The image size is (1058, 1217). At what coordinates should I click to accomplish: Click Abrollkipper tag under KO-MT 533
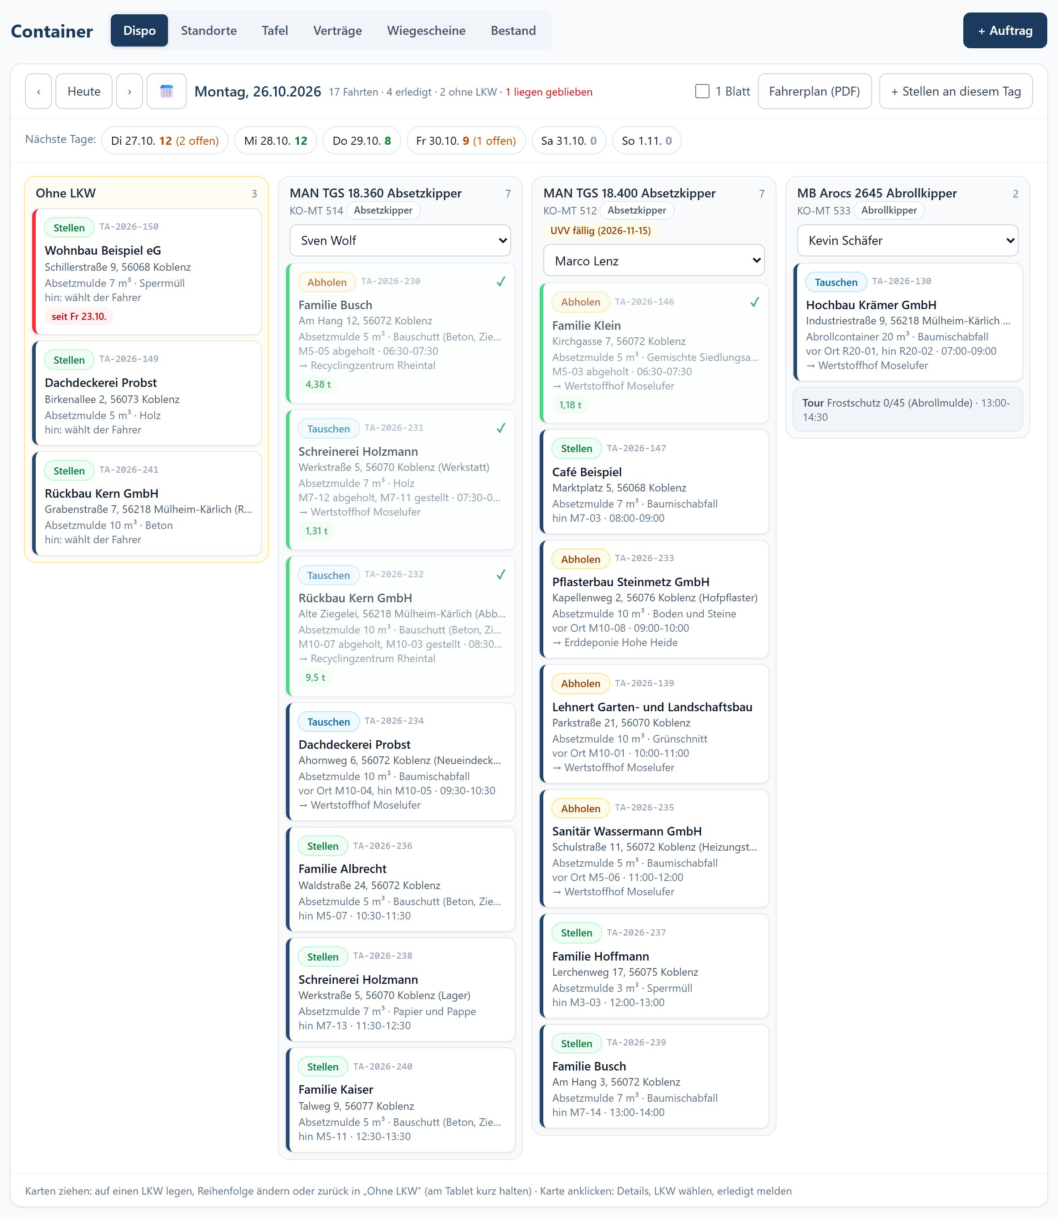[x=889, y=210]
